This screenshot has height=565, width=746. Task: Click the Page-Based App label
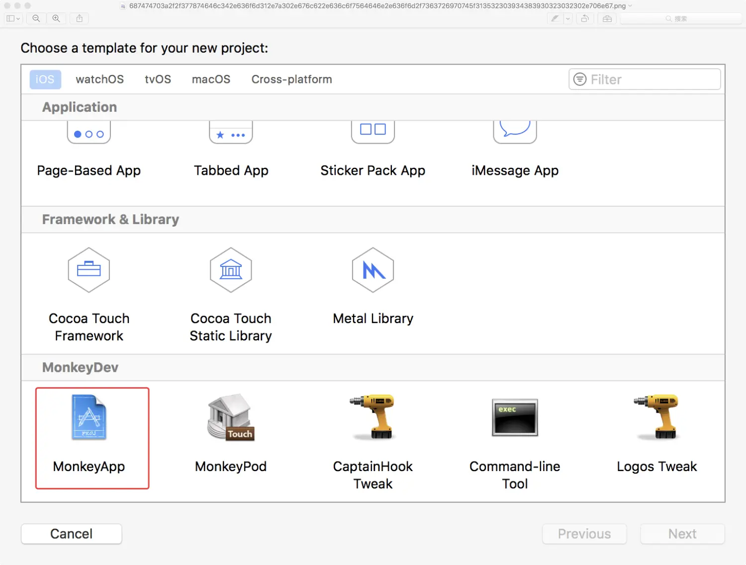pos(89,170)
